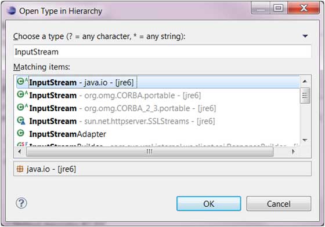Click the Eclipse icon in the title bar
Viewport: 325px width, 227px height.
pos(11,10)
